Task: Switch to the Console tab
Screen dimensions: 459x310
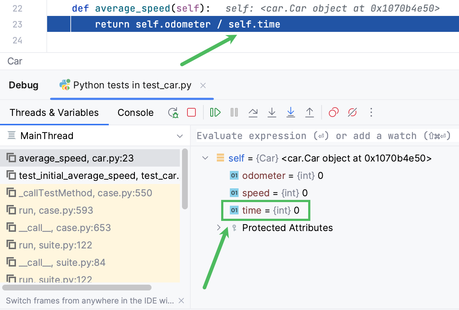Action: [x=135, y=112]
